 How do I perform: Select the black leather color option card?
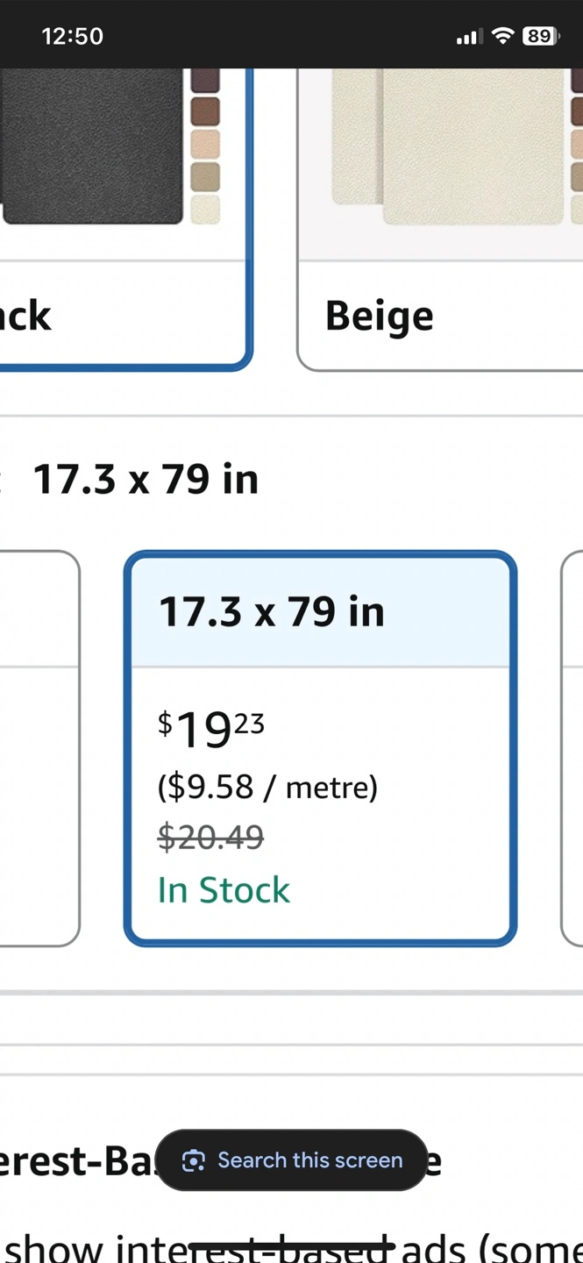pos(125,219)
